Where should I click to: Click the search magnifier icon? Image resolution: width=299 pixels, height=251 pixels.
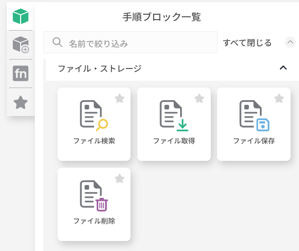point(58,42)
